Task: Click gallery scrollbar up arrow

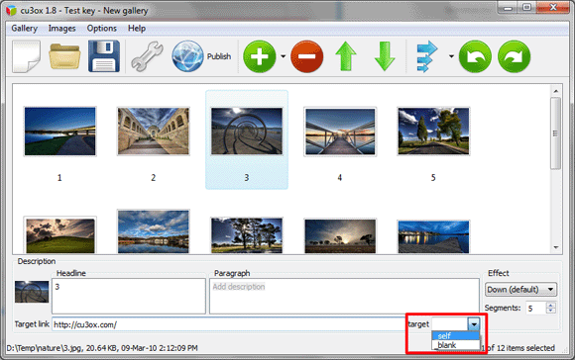Action: [x=556, y=91]
